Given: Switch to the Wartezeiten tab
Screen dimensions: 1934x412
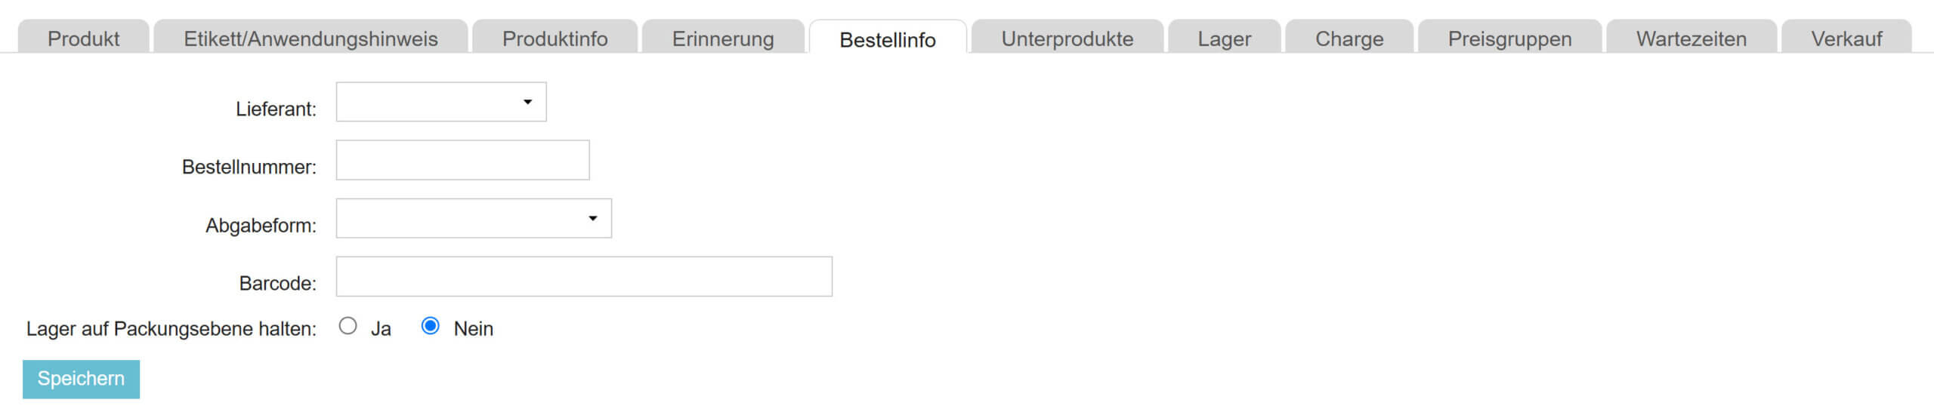Looking at the screenshot, I should [x=1691, y=38].
